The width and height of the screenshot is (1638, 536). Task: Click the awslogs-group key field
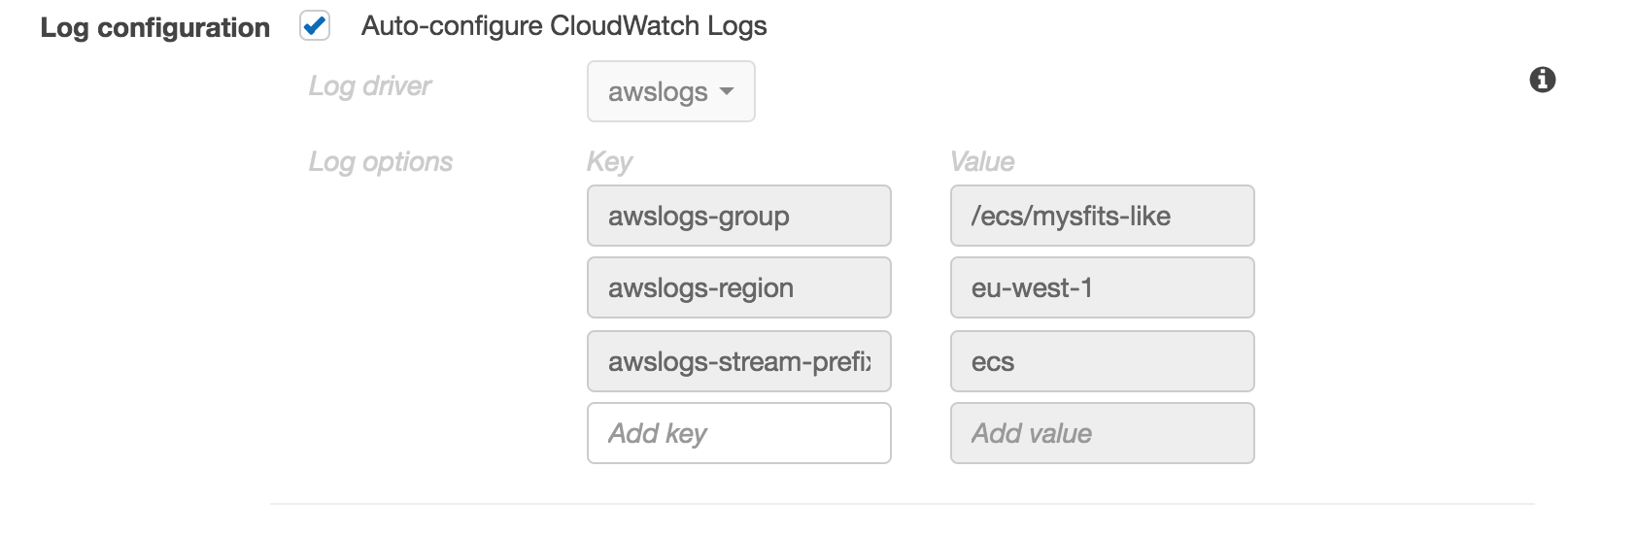coord(738,216)
